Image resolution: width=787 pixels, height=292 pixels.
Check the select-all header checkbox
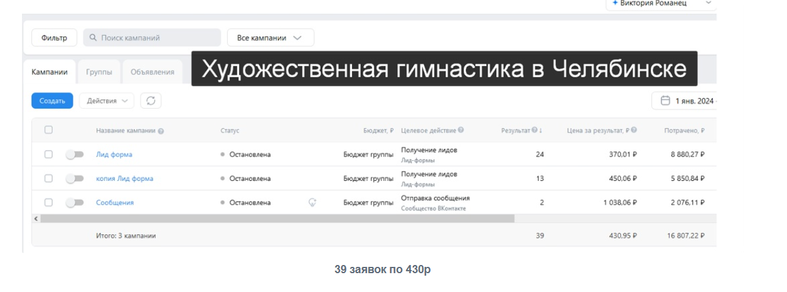[x=48, y=130]
